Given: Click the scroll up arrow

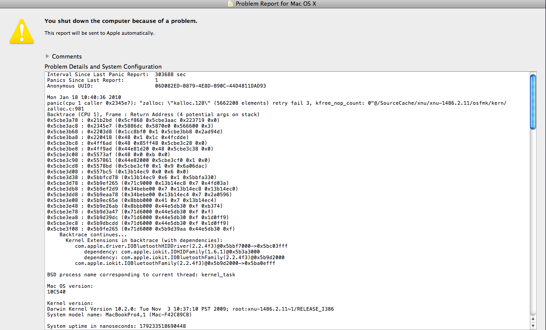Looking at the screenshot, I should [533, 319].
